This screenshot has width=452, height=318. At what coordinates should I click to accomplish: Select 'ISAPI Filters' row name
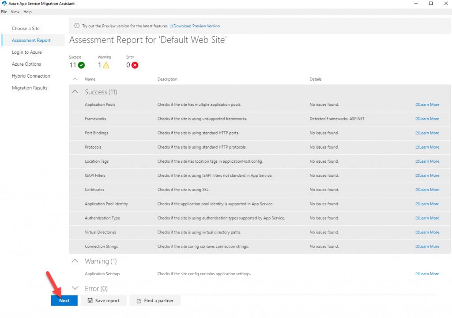tap(95, 176)
